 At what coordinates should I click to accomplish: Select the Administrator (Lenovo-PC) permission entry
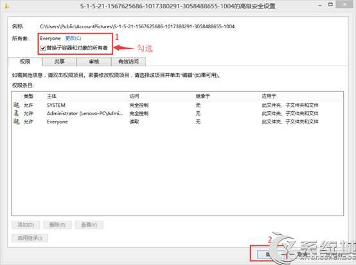(177, 113)
